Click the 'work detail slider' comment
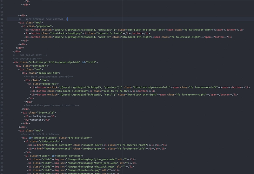 (x=40, y=134)
